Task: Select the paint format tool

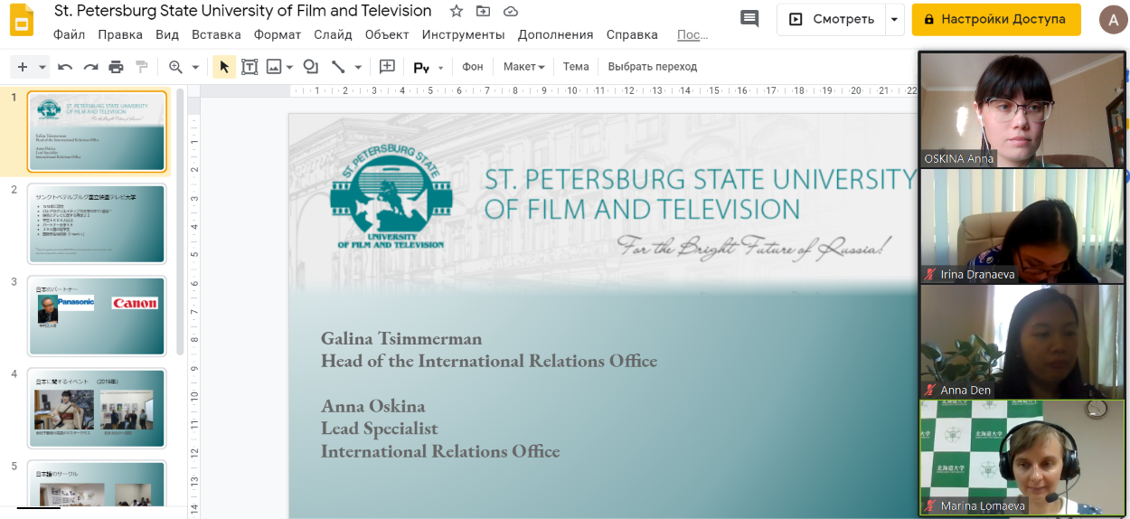Action: point(141,67)
